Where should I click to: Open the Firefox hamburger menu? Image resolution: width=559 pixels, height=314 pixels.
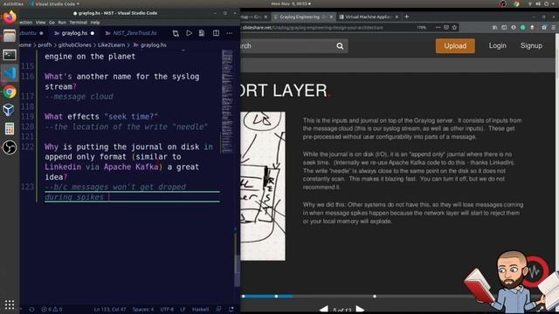point(553,27)
